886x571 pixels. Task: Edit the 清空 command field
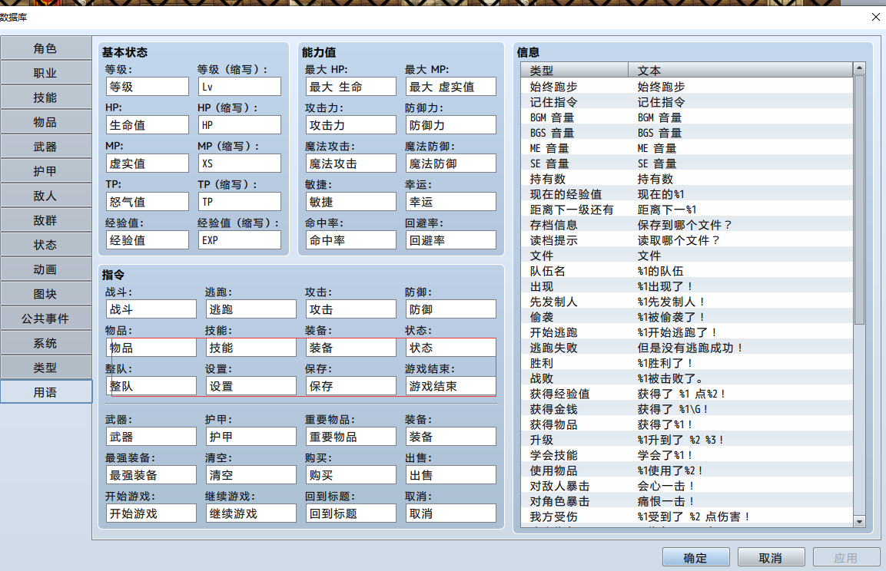[x=251, y=475]
